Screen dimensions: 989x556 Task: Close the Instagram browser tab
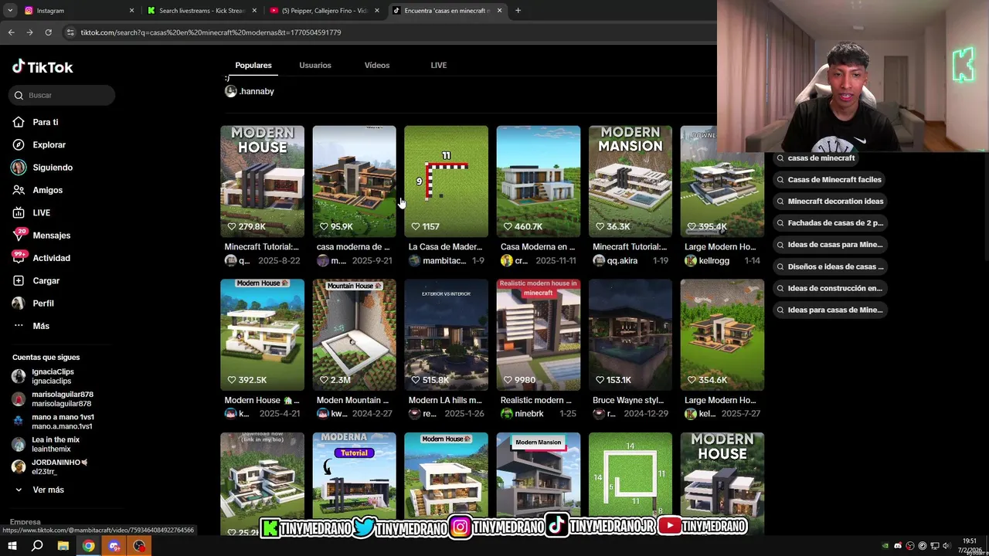(131, 11)
